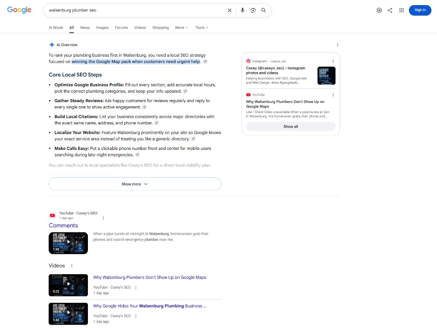437x328 pixels.
Task: Switch to Shopping tab
Action: pos(160,28)
